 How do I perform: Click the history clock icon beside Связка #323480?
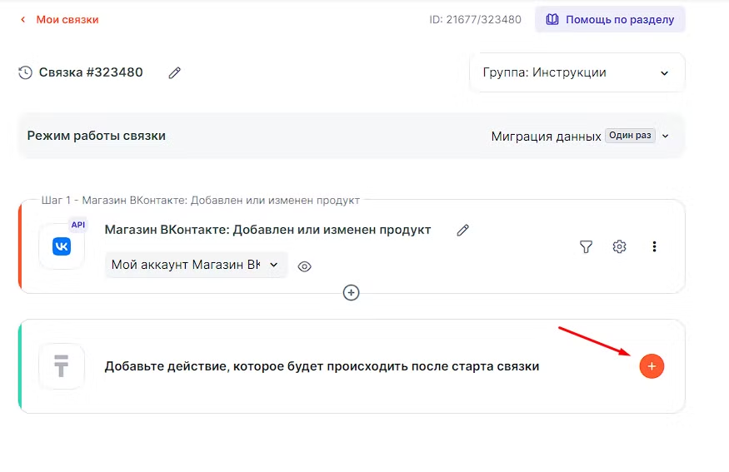point(26,72)
